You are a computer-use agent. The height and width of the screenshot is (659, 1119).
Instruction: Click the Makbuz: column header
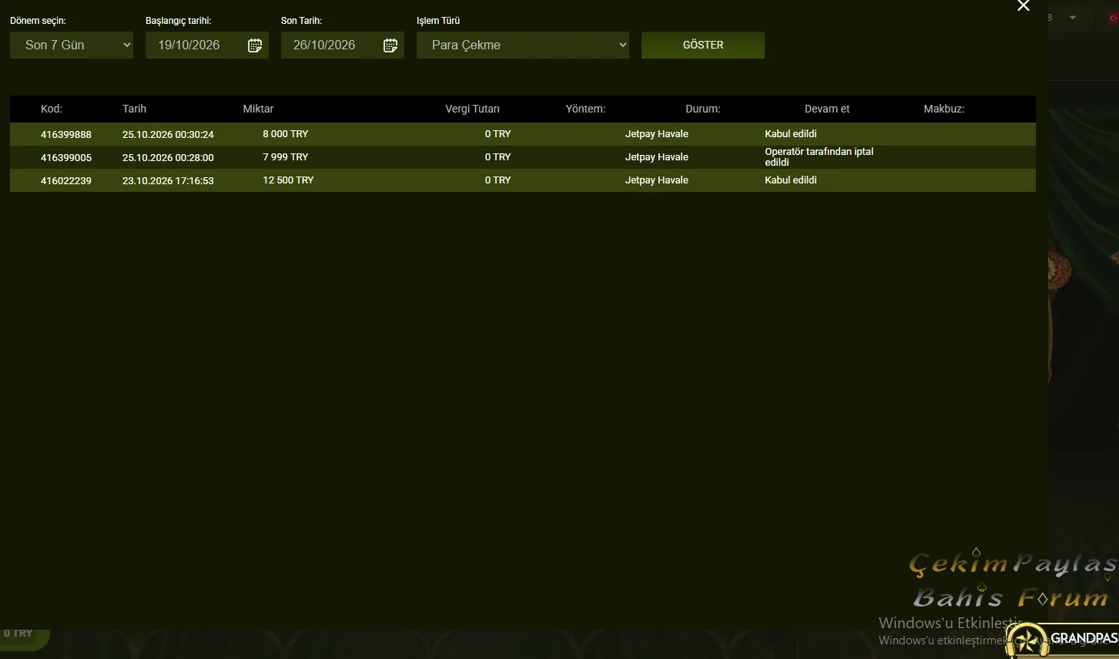click(944, 109)
